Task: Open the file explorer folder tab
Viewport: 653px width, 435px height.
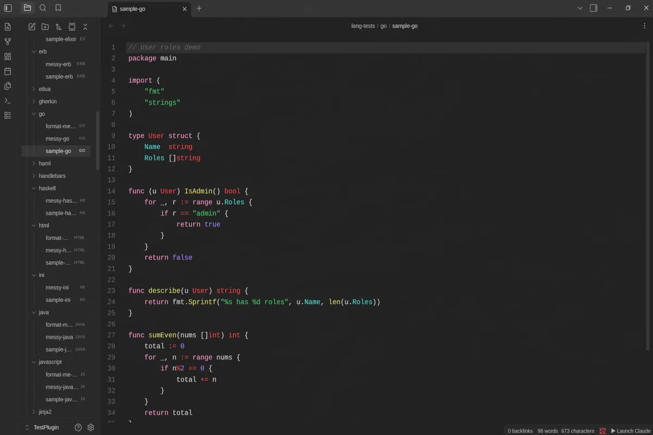Action: point(27,8)
